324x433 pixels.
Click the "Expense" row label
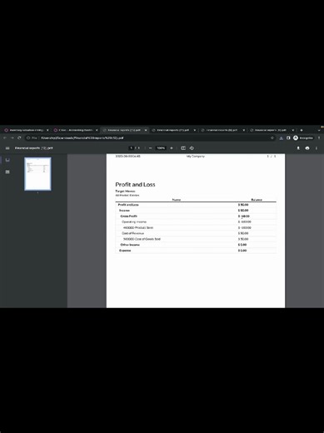(125, 251)
